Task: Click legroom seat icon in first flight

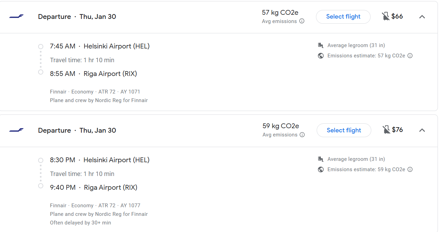Action: 321,45
